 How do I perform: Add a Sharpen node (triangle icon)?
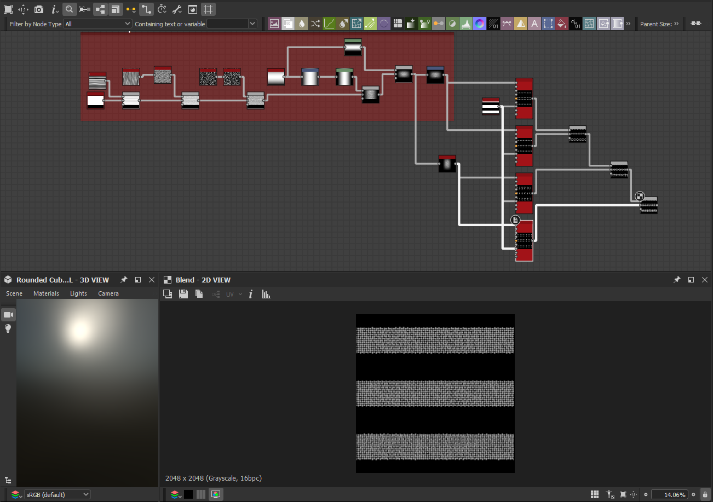[521, 24]
